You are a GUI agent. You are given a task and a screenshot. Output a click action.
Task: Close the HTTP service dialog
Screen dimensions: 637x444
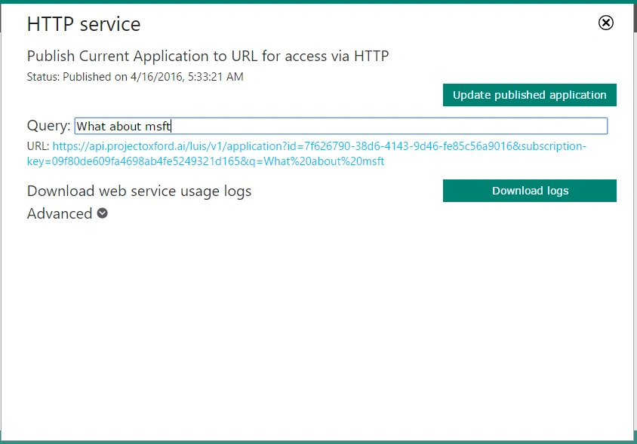click(x=606, y=23)
